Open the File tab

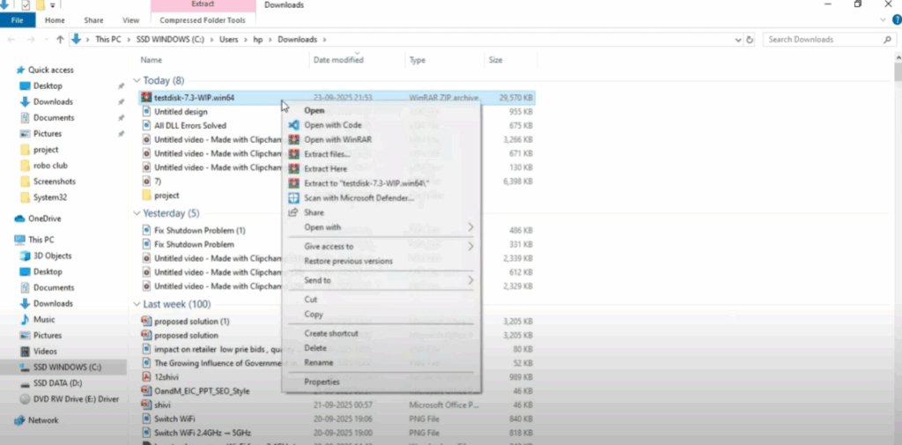pos(18,20)
